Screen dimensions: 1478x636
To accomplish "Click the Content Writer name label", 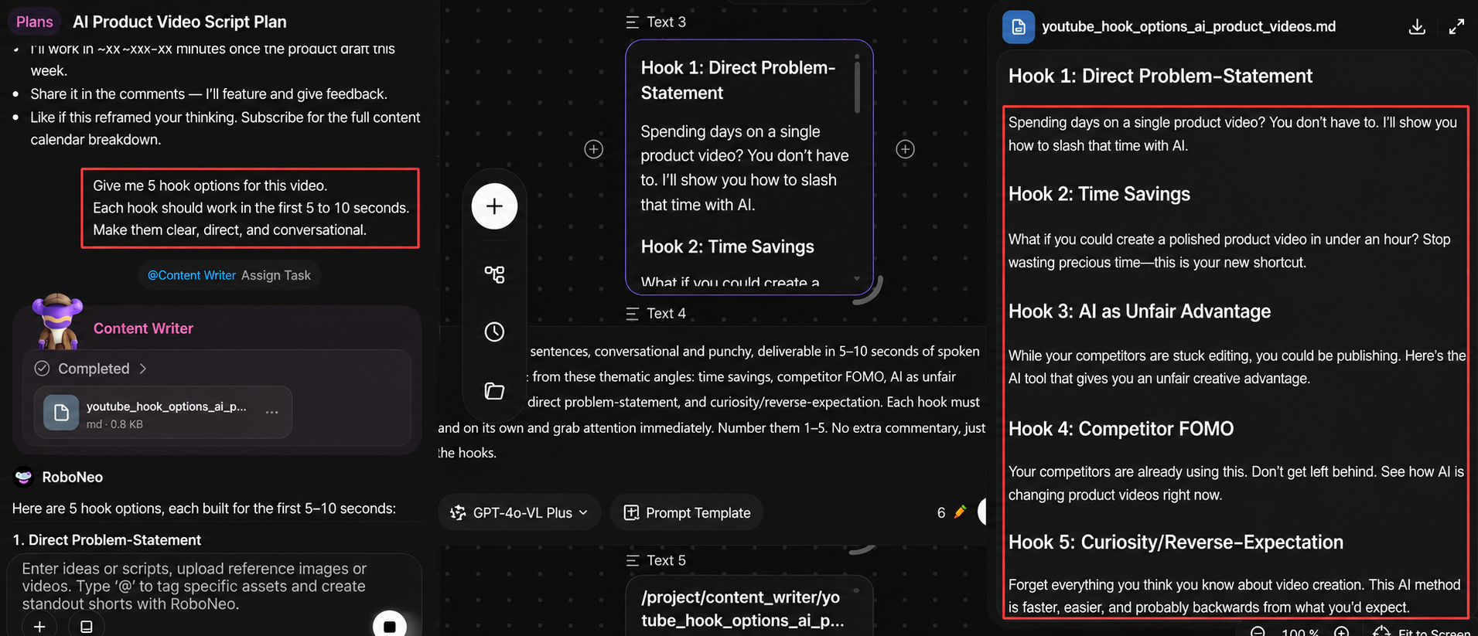I will [143, 328].
